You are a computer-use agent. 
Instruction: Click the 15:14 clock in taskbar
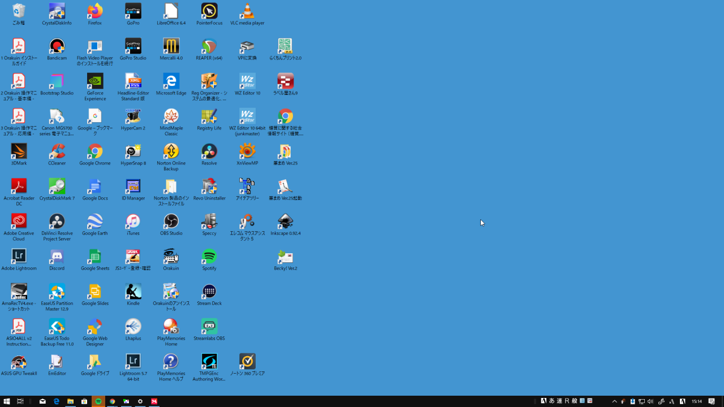697,401
